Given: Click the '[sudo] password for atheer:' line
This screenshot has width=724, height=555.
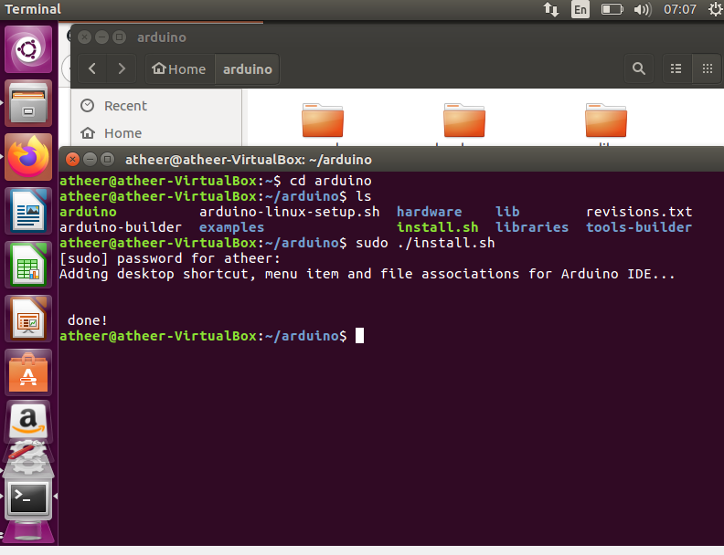Looking at the screenshot, I should pyautogui.click(x=170, y=258).
